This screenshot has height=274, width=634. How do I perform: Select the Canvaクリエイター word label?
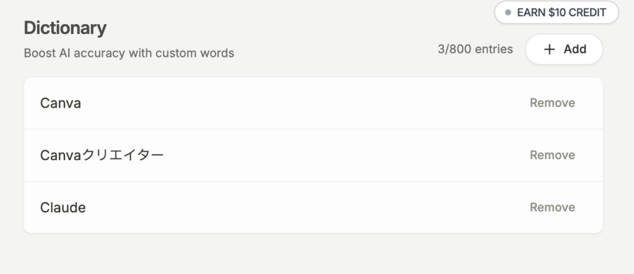coord(102,155)
